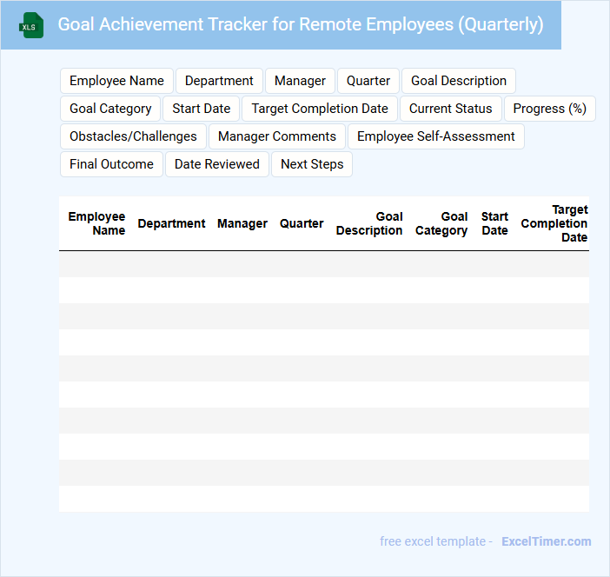Screen dimensions: 610x577
Task: Select the Department tag
Action: [219, 81]
